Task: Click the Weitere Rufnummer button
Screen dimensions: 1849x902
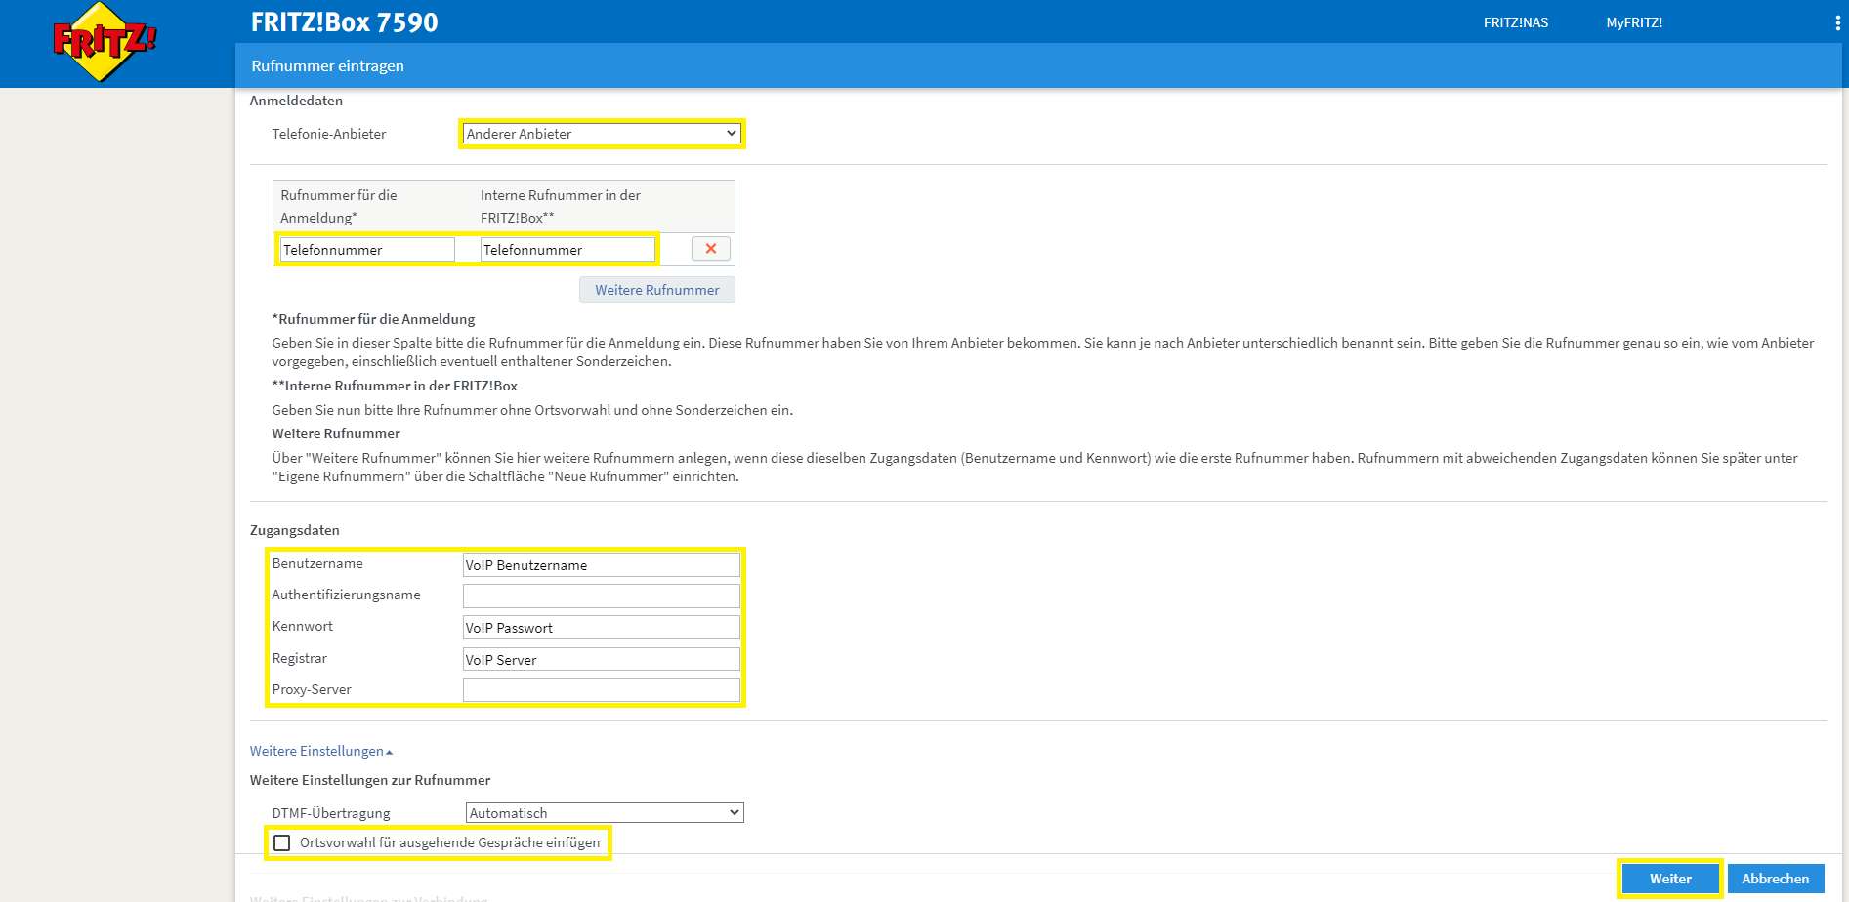Action: point(657,290)
